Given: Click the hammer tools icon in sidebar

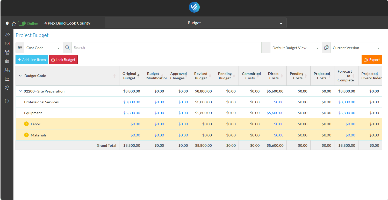Looking at the screenshot, I should pos(7,35).
